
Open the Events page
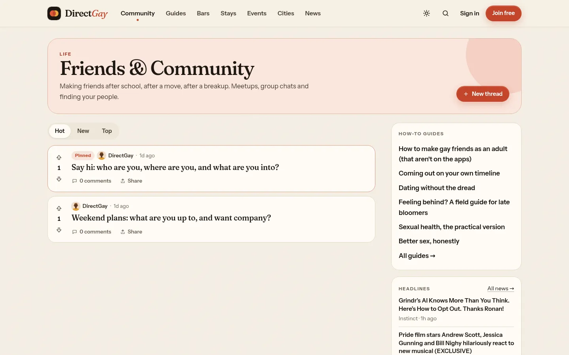coord(257,13)
